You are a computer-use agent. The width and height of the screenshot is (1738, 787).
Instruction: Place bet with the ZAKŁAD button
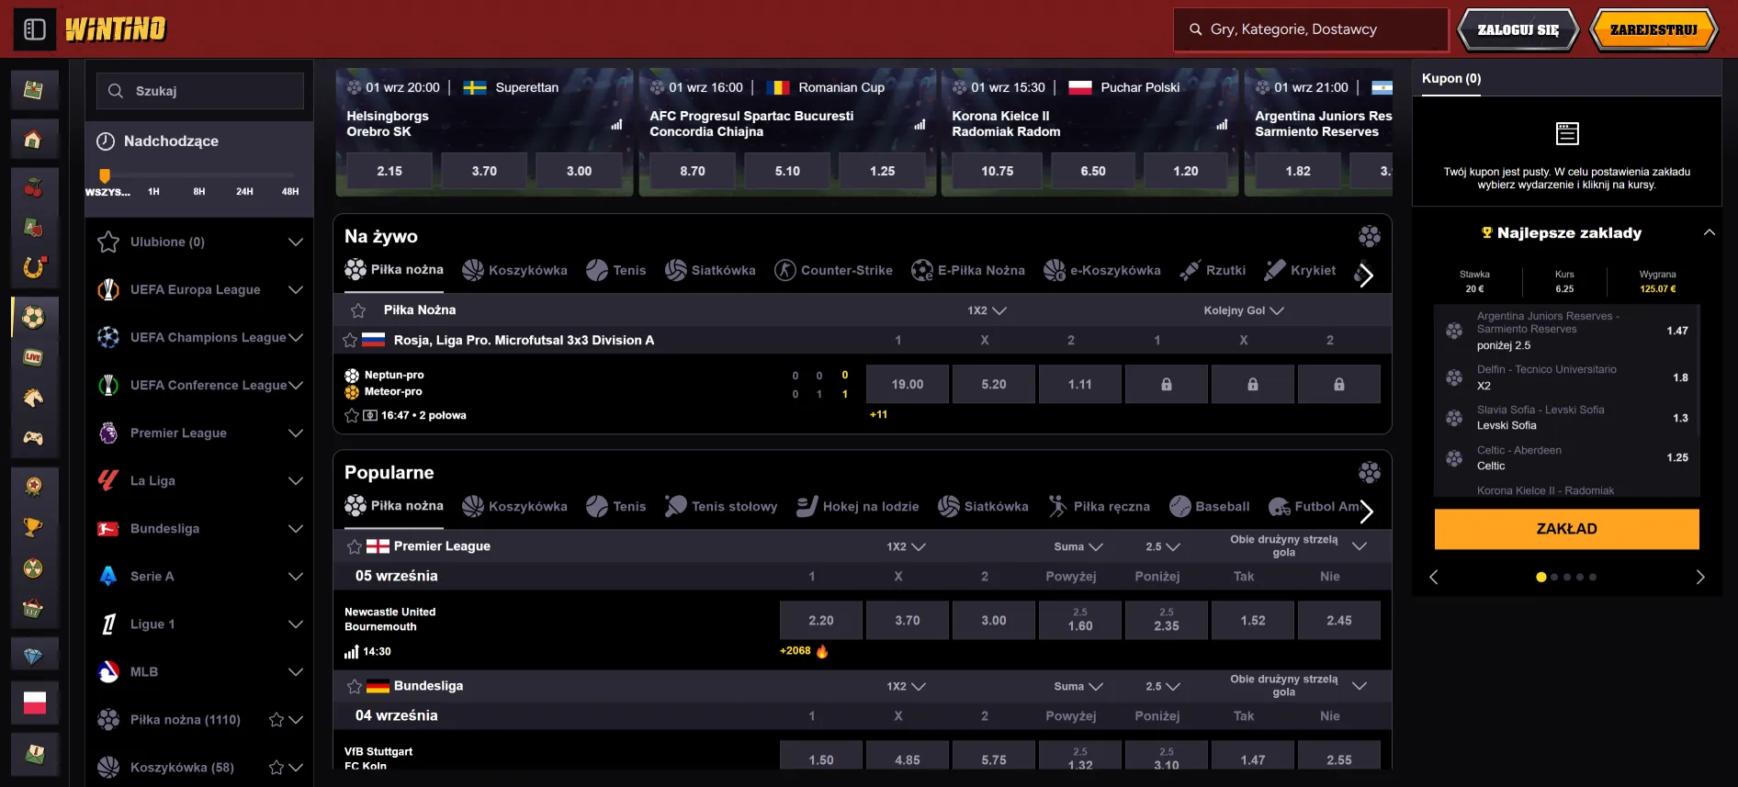pyautogui.click(x=1567, y=529)
